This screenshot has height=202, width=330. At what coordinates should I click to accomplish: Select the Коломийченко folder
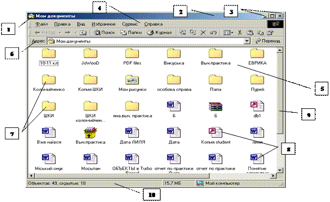click(x=48, y=83)
